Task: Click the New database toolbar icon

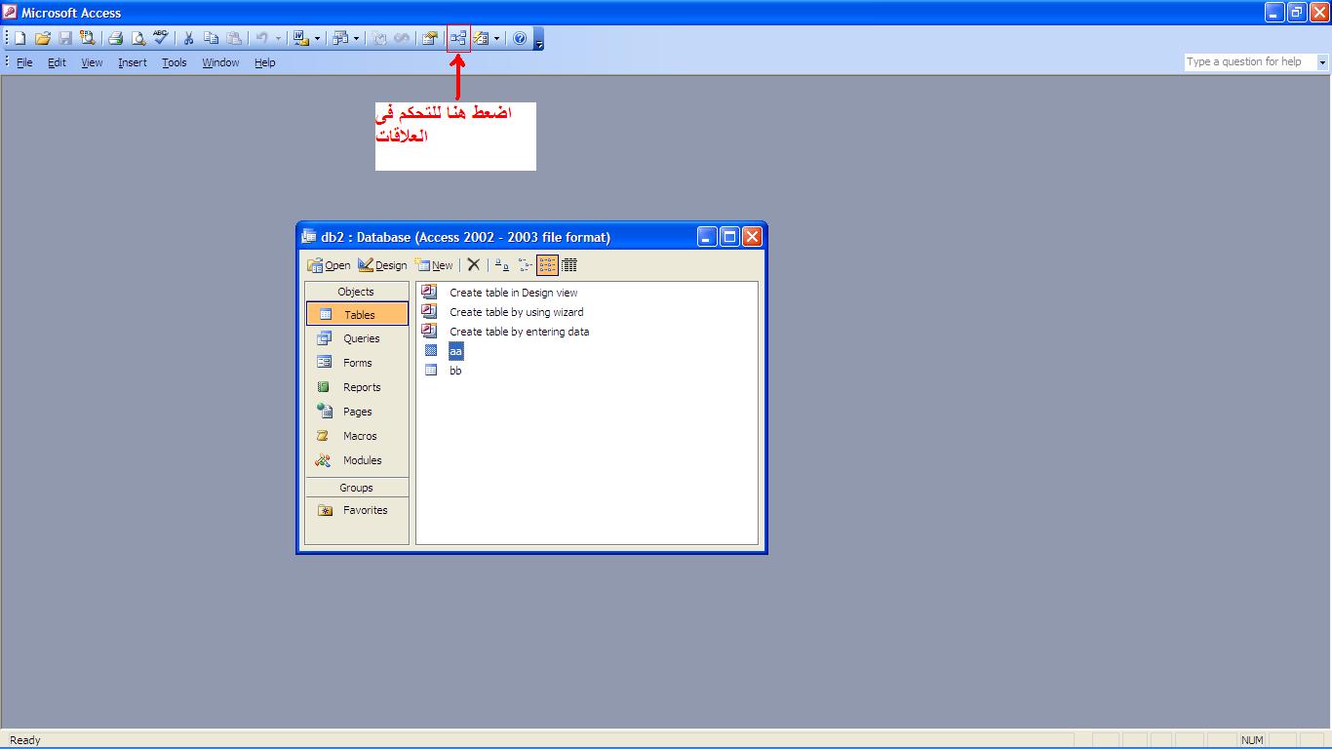Action: pos(20,38)
